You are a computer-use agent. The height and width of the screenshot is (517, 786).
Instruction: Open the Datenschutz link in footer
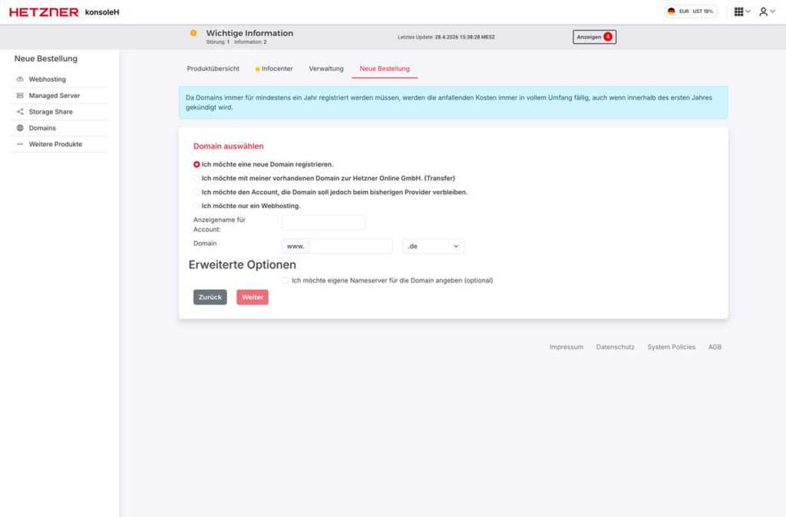[x=615, y=347]
